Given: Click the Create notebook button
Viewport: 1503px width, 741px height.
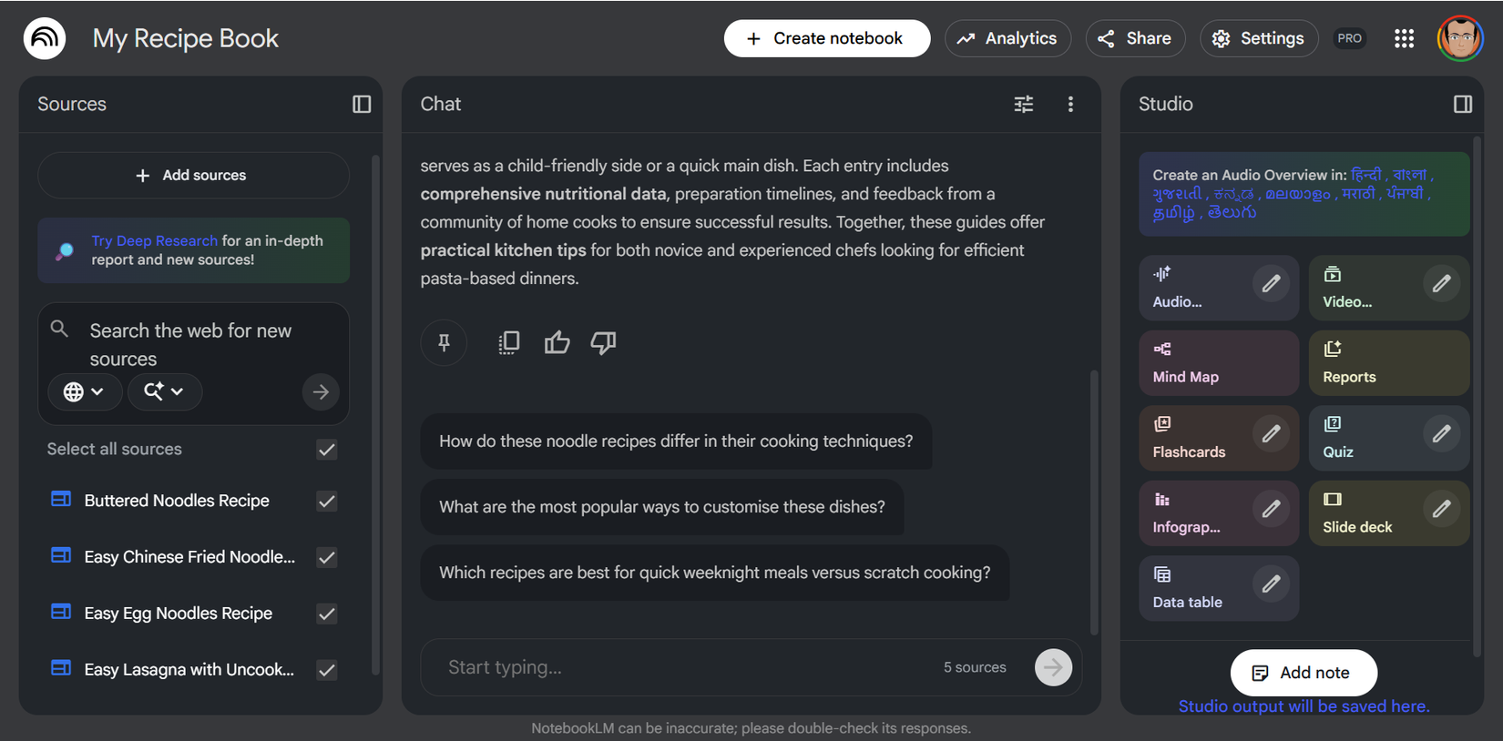Looking at the screenshot, I should (826, 38).
